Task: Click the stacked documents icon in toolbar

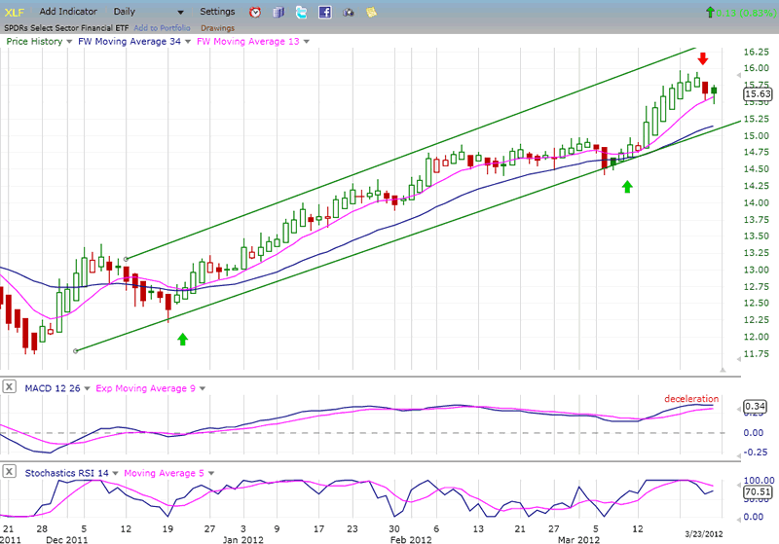Action: (x=278, y=13)
